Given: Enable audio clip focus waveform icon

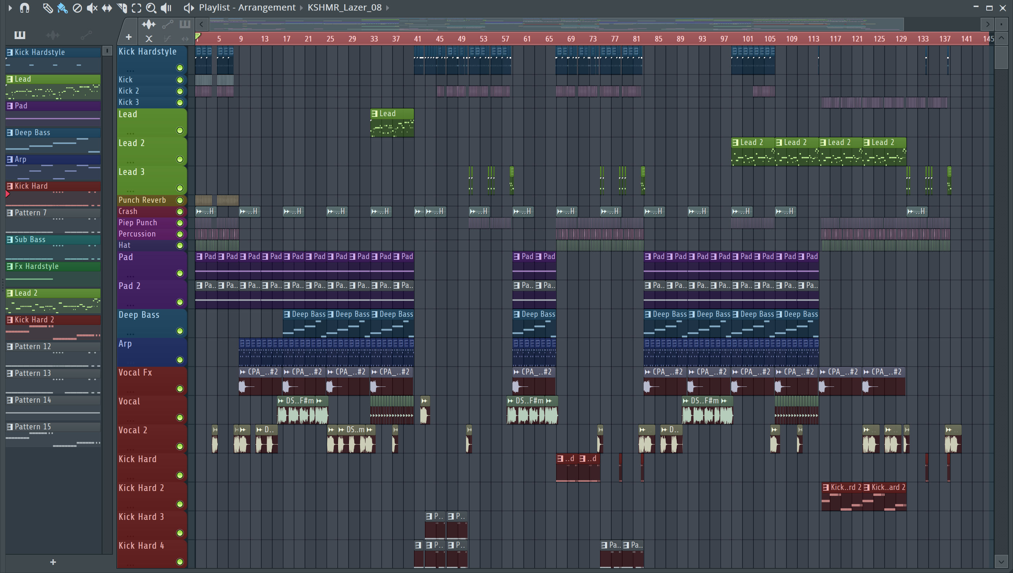Looking at the screenshot, I should click(149, 24).
